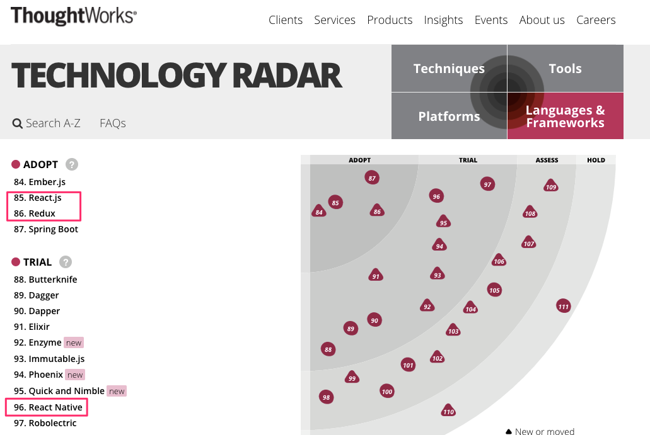Click radar blip 99
Viewport: 650px width, 435px height.
coord(352,377)
